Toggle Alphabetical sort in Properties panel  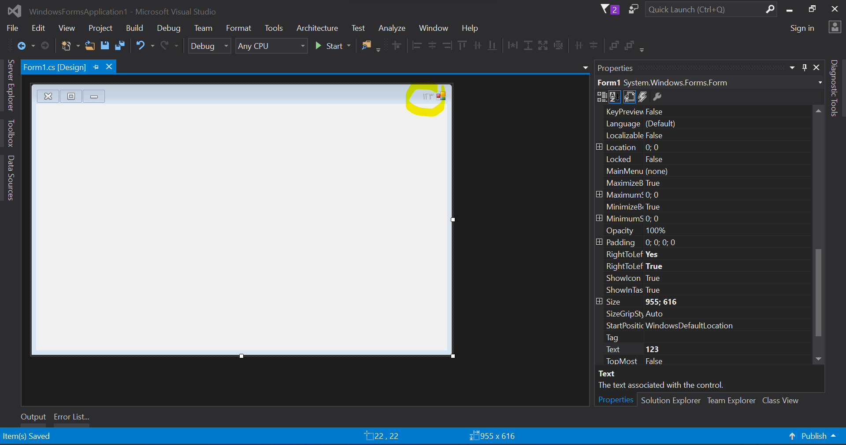(x=614, y=97)
